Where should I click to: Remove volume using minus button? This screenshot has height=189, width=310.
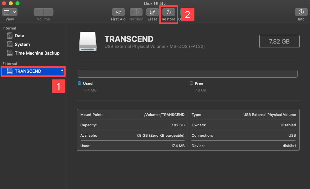pyautogui.click(x=48, y=12)
